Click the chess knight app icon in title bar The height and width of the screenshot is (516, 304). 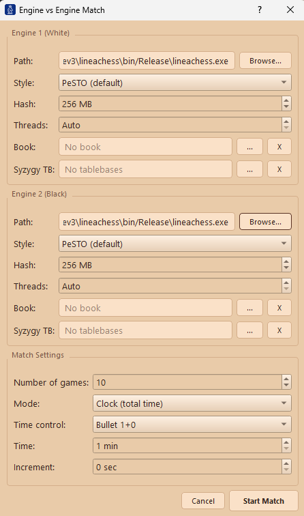(x=10, y=10)
